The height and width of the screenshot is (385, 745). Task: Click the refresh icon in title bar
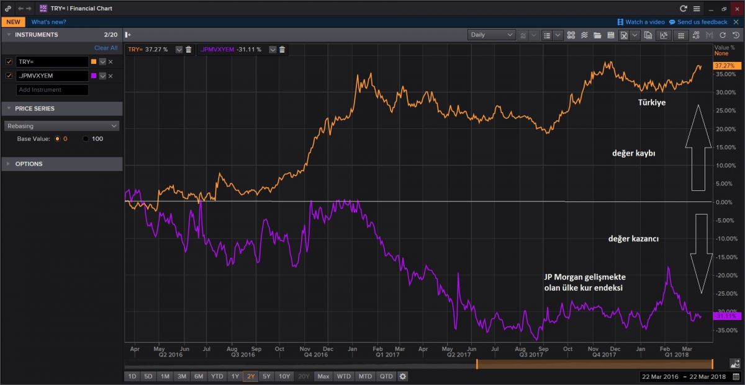(684, 9)
